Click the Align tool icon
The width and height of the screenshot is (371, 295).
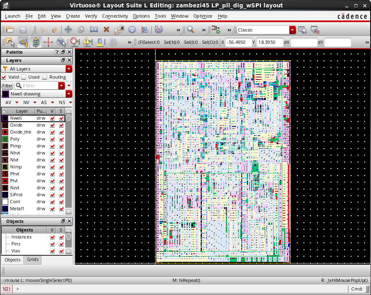(145, 30)
